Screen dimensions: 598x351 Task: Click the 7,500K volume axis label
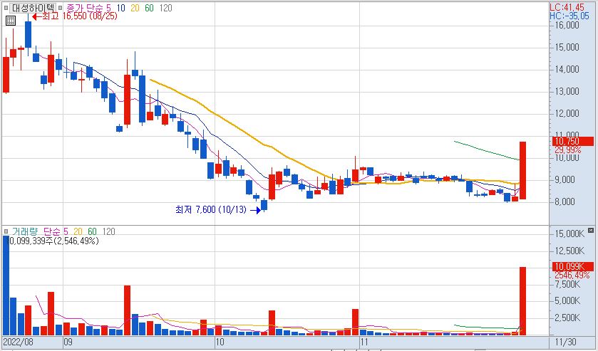(x=569, y=284)
